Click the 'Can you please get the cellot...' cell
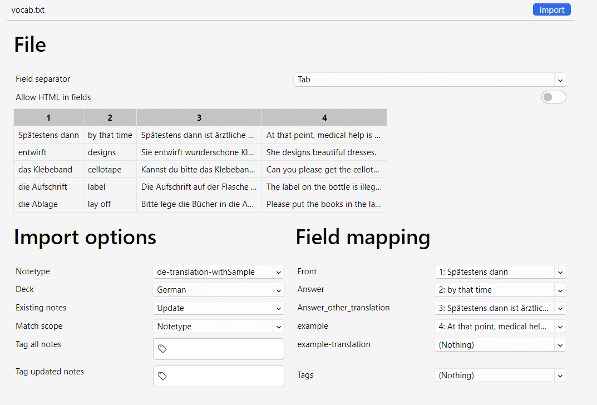This screenshot has height=405, width=597. (x=324, y=169)
